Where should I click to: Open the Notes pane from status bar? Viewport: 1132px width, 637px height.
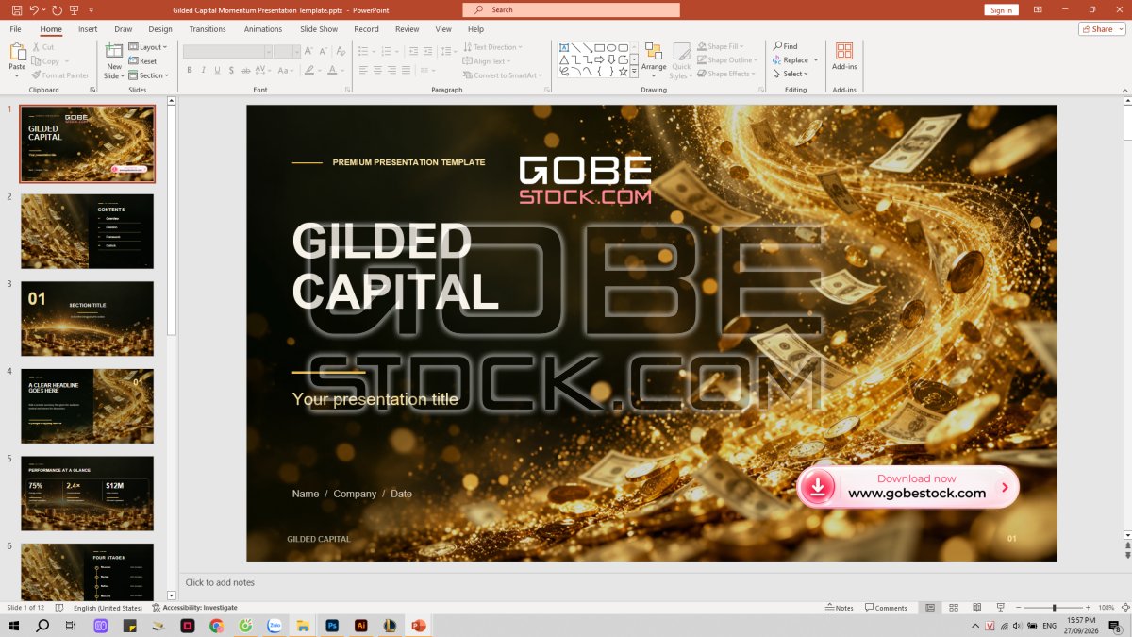click(x=839, y=608)
